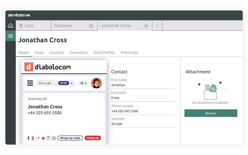Open the Diabolocom hamburger menu
The image size is (248, 155).
[x=30, y=83]
